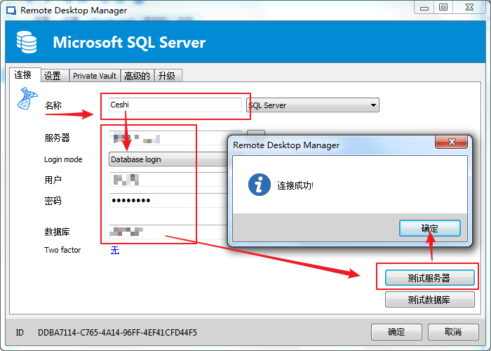
Task: Click the ID value DDBA7114-C765-4A14-96FF-4EF41CFD44F5
Action: click(x=117, y=332)
